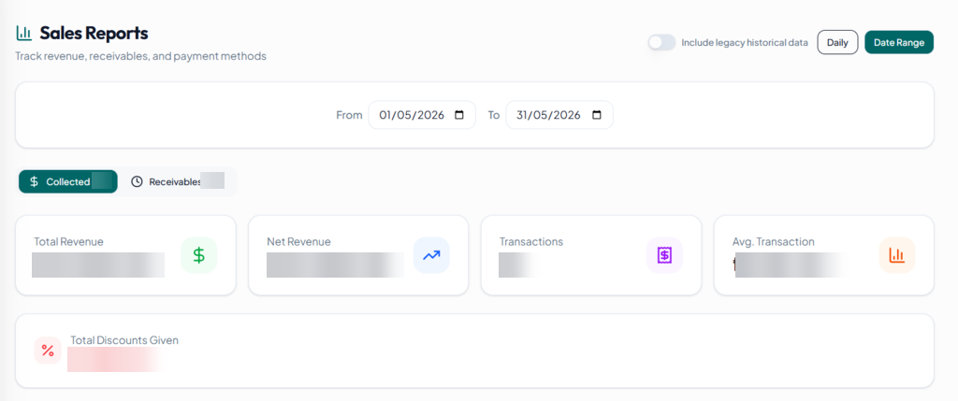
Task: Open calendar picker in the To date field
Action: (x=597, y=115)
